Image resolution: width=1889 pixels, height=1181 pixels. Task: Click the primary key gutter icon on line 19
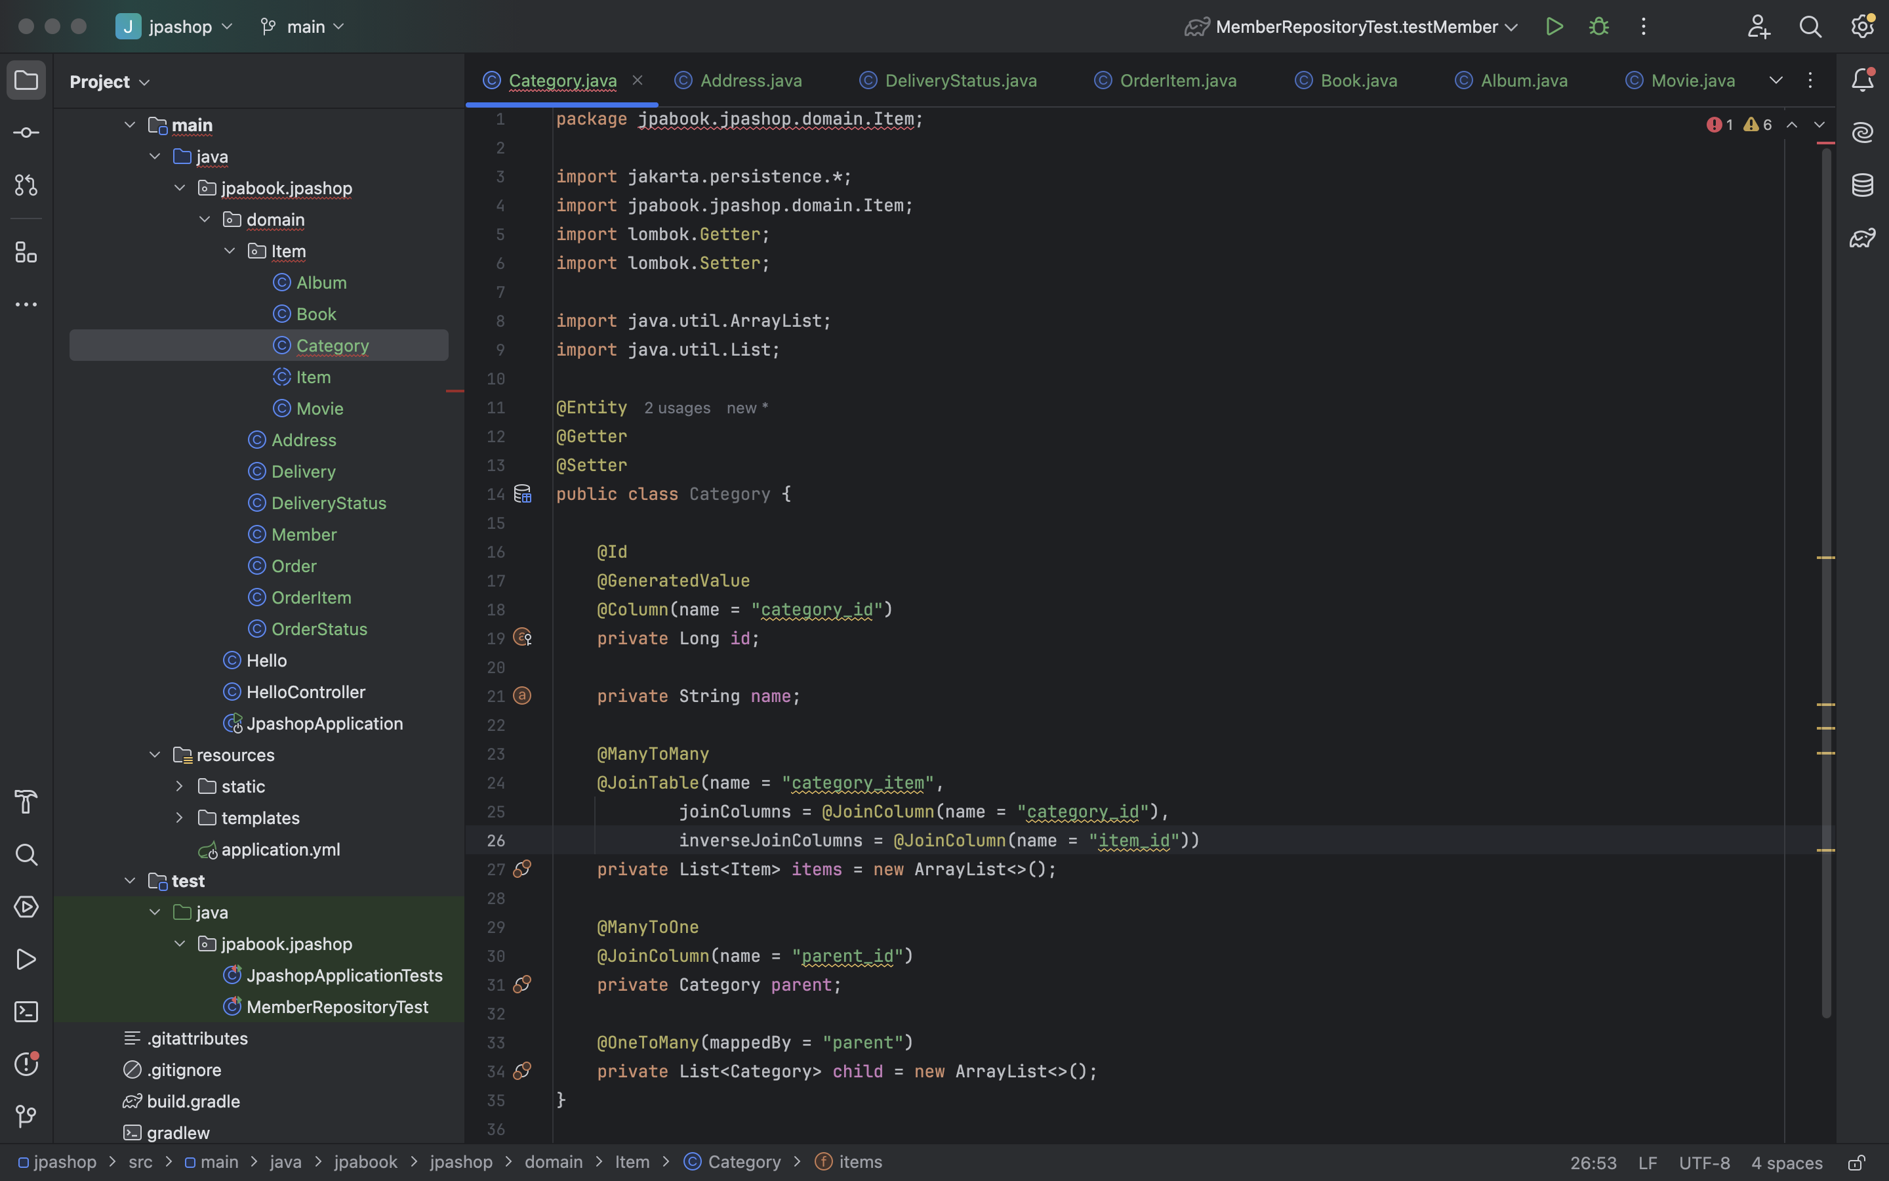click(522, 637)
